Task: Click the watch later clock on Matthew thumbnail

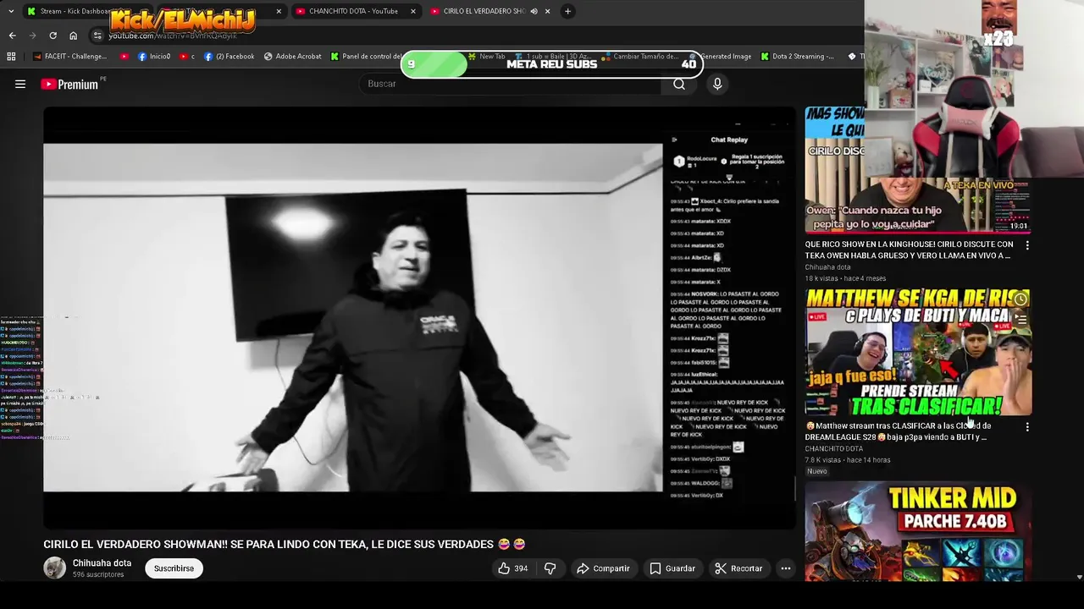Action: [1020, 299]
